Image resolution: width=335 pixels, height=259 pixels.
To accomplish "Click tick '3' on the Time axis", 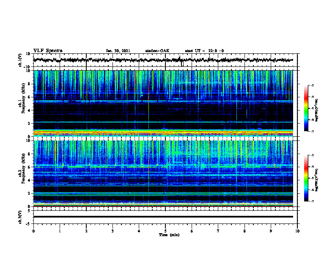I will tap(113, 231).
